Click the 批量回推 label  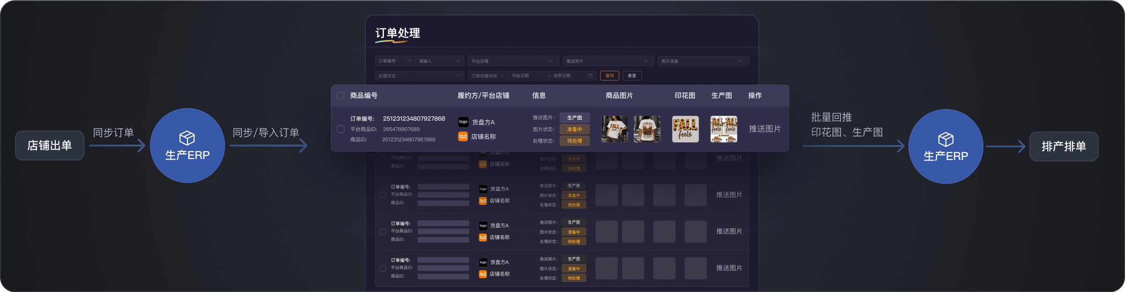pyautogui.click(x=832, y=117)
